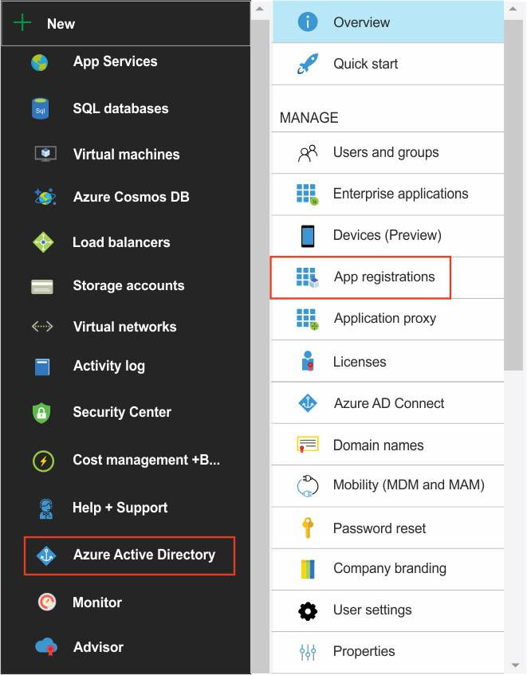Open Licenses label
Screen dimensions: 527x675
[x=360, y=362]
